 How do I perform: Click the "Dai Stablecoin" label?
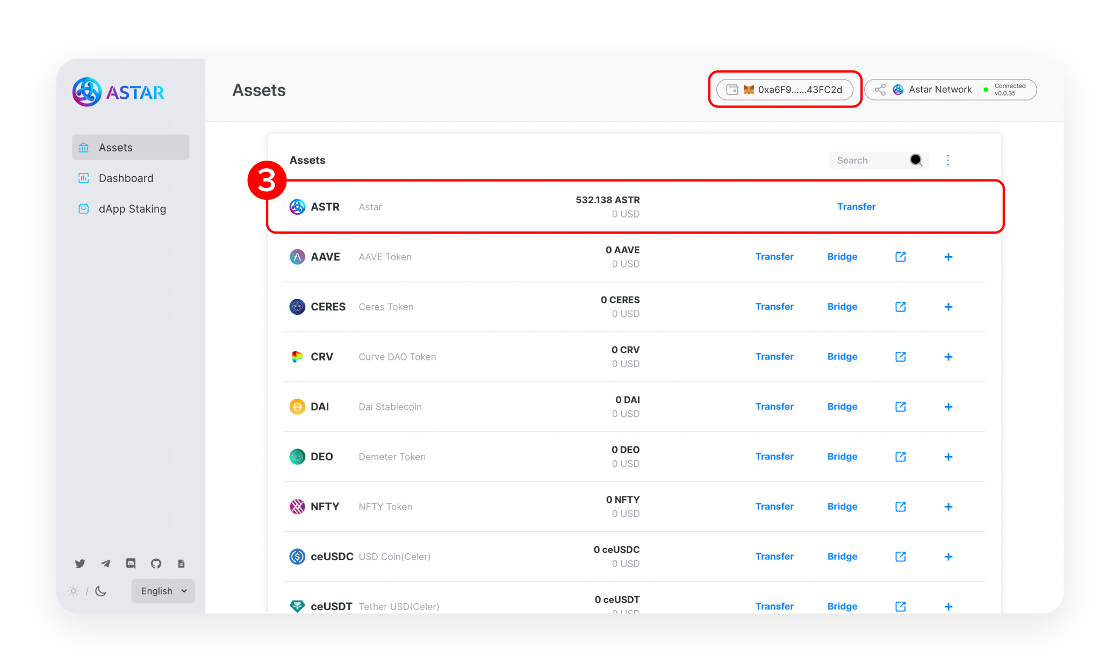pyautogui.click(x=390, y=407)
